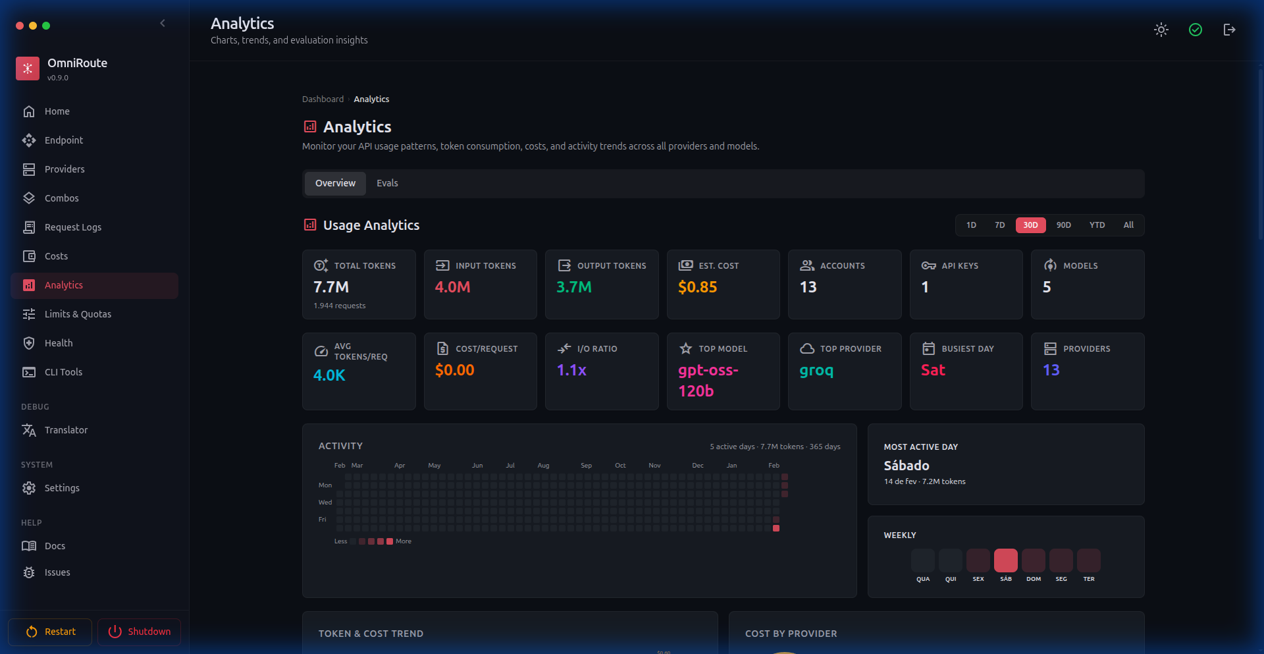Screen dimensions: 1264x654
Task: Click the logout icon in header
Action: tap(1229, 30)
